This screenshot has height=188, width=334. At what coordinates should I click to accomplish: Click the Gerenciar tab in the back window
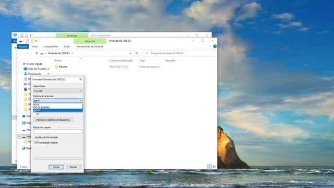coord(72,36)
